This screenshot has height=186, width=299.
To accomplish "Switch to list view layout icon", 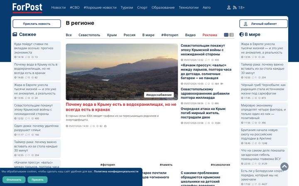I will [x=231, y=35].
